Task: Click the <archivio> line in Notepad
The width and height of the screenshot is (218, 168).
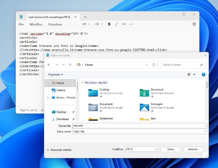Action: (28, 38)
